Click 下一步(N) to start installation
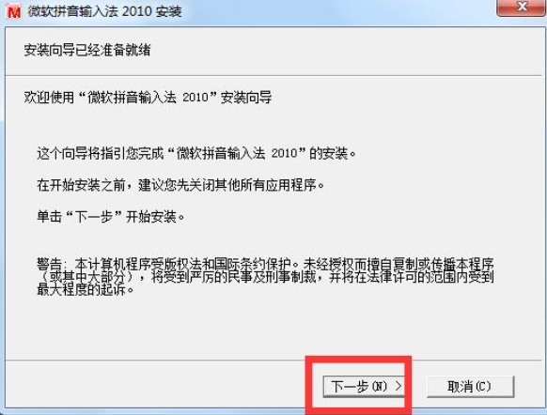This screenshot has height=415, width=547. [364, 386]
